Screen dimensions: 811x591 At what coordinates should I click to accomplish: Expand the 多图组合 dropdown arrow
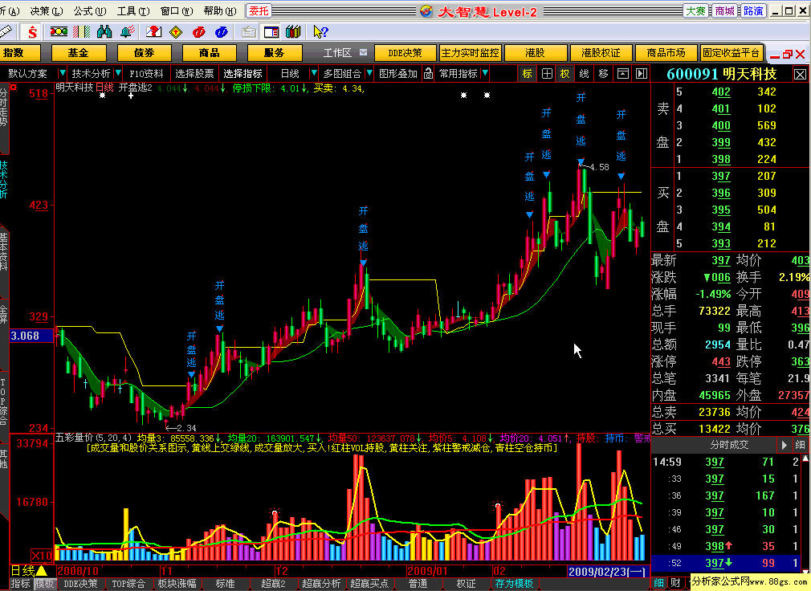point(369,73)
